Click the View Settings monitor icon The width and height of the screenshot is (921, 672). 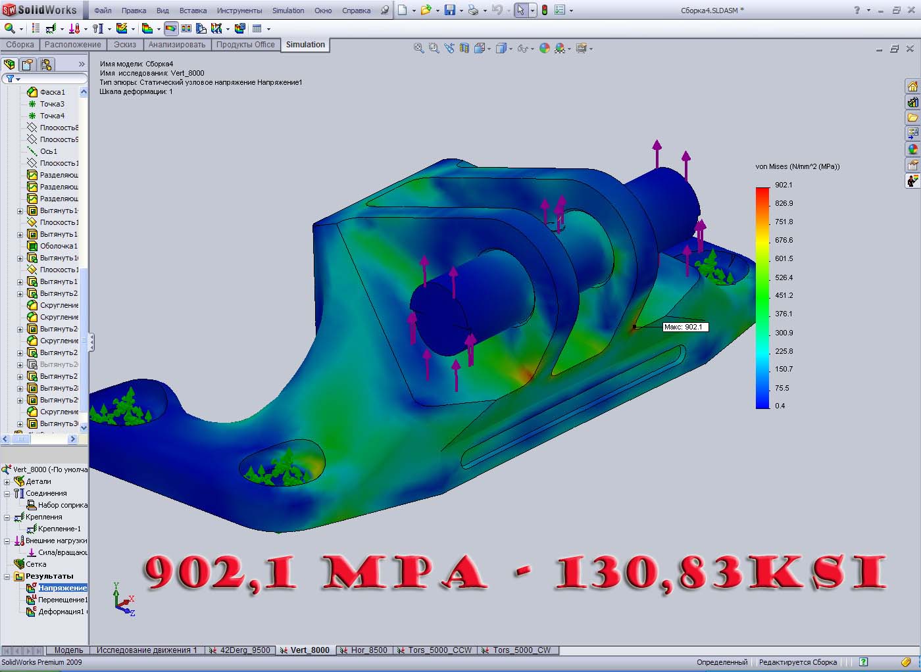582,48
